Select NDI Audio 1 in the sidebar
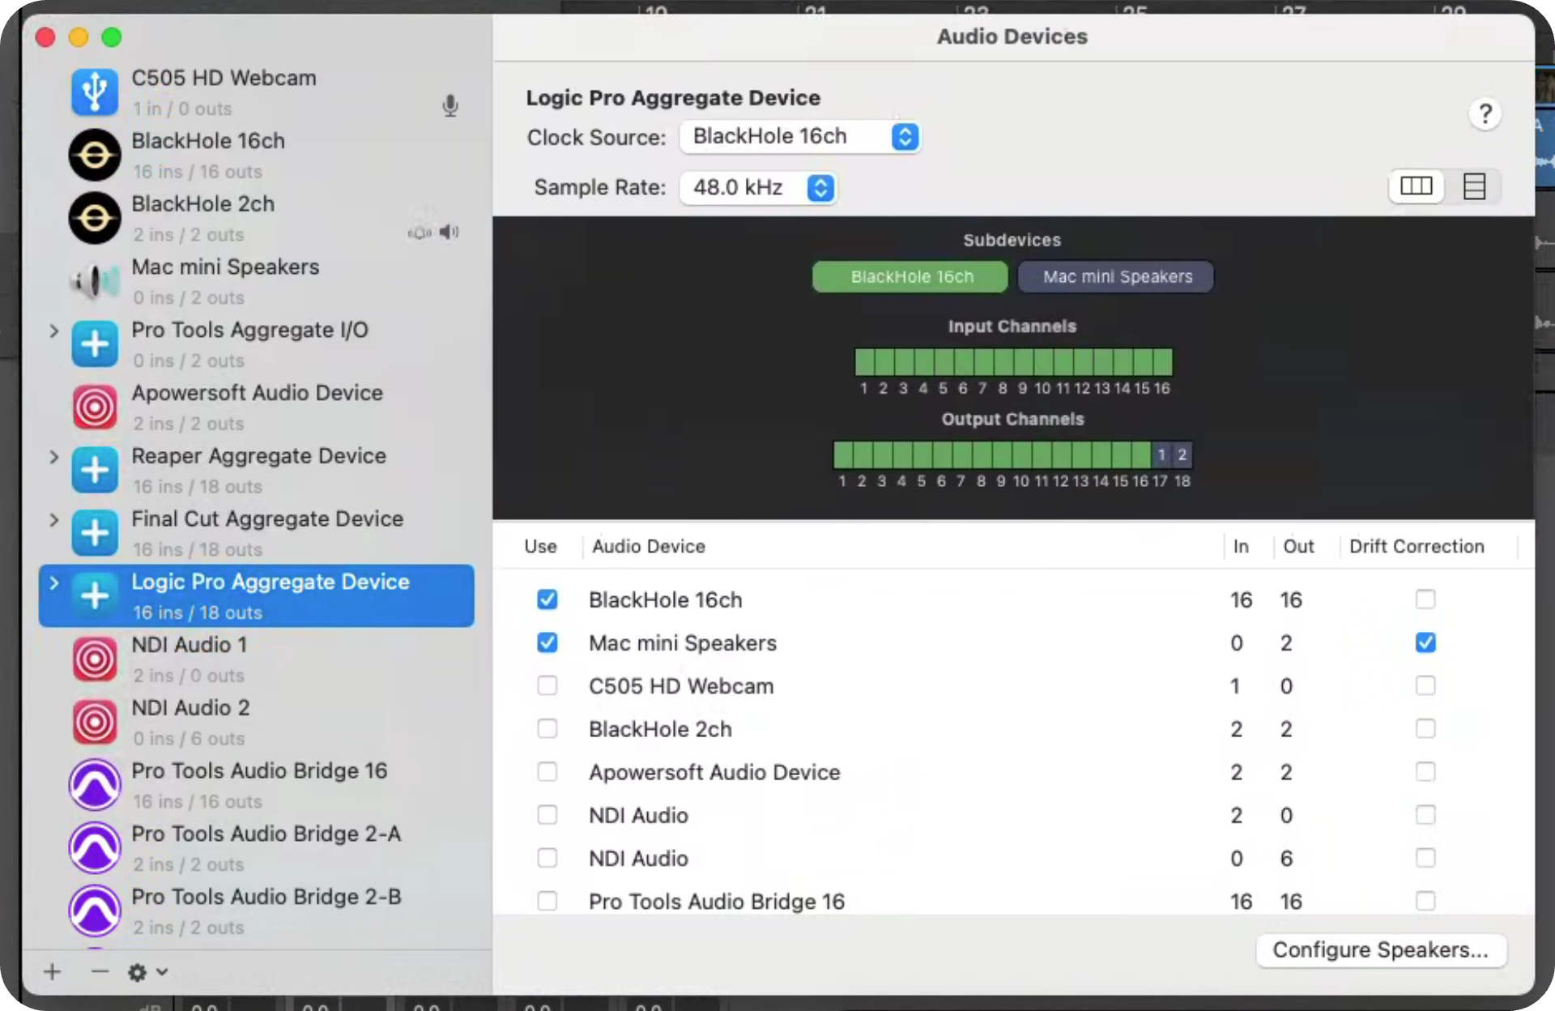The height and width of the screenshot is (1011, 1555). [256, 659]
